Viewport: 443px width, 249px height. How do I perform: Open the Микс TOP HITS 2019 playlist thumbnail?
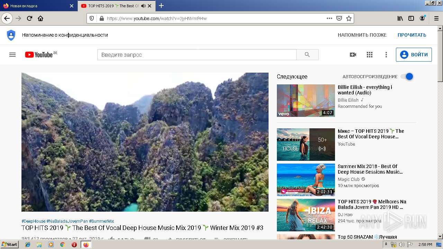tap(306, 145)
